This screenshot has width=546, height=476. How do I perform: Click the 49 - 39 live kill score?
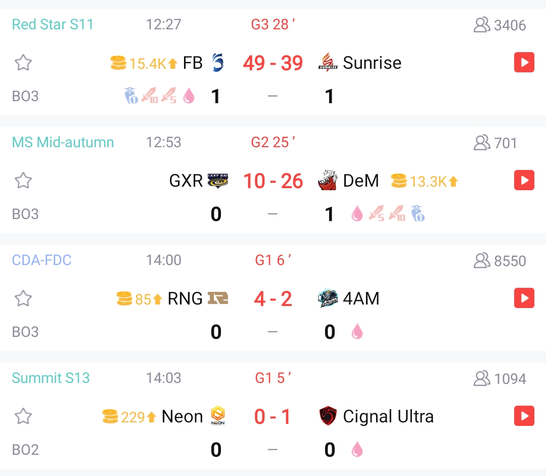(x=273, y=63)
